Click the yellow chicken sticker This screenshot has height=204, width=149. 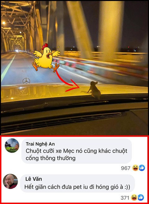click(x=46, y=58)
